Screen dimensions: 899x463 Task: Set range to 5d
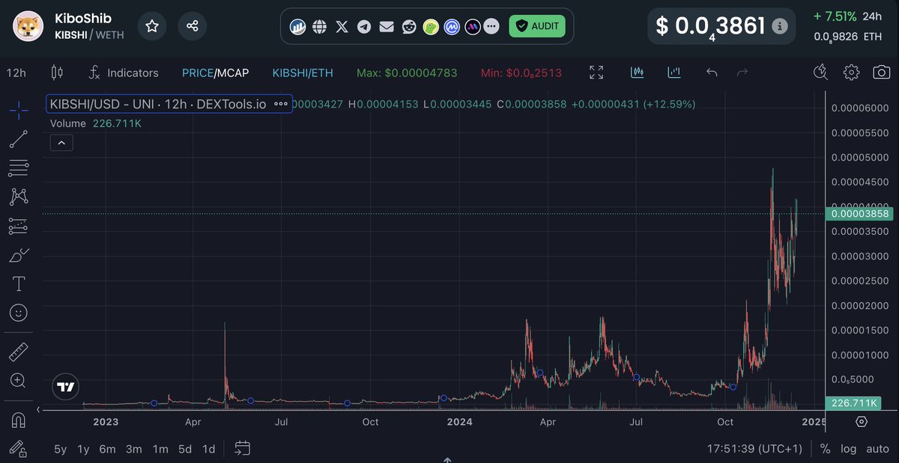tap(185, 449)
